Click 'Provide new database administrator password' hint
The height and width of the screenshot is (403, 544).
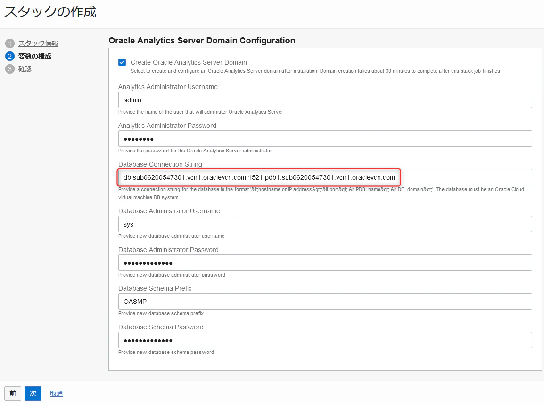[172, 275]
